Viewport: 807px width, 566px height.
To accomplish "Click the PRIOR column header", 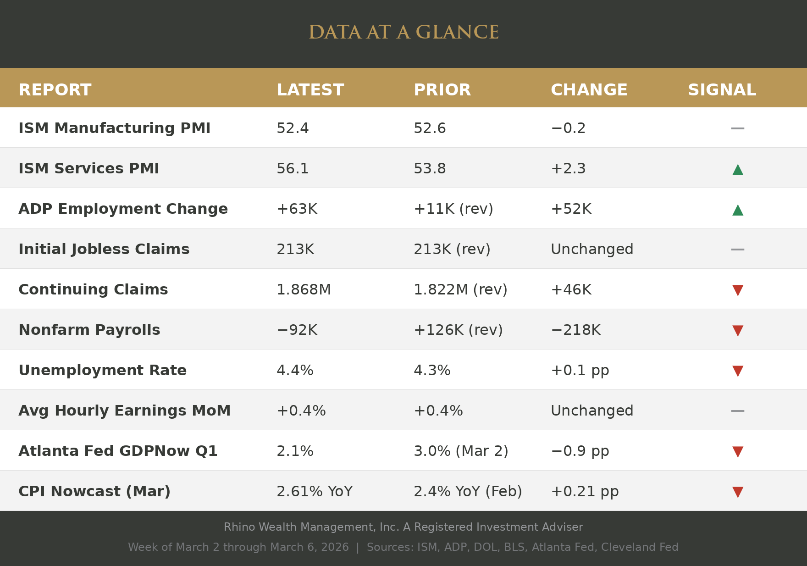I will pos(442,90).
